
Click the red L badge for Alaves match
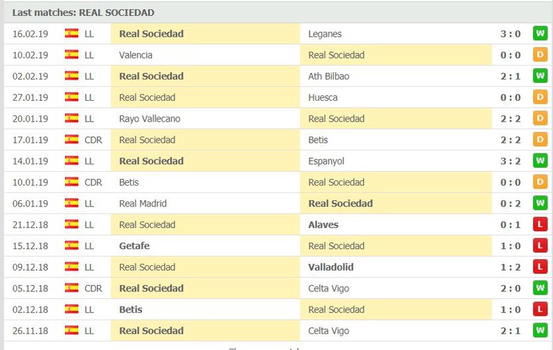[x=540, y=224]
